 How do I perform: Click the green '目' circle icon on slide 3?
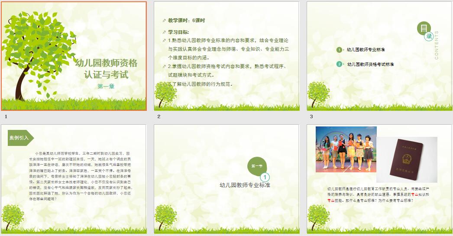[x=424, y=29]
